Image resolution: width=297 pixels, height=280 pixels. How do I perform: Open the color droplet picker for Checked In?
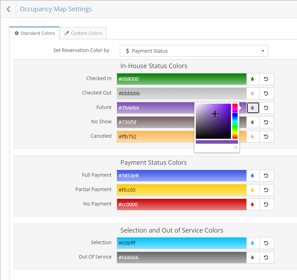(x=253, y=79)
